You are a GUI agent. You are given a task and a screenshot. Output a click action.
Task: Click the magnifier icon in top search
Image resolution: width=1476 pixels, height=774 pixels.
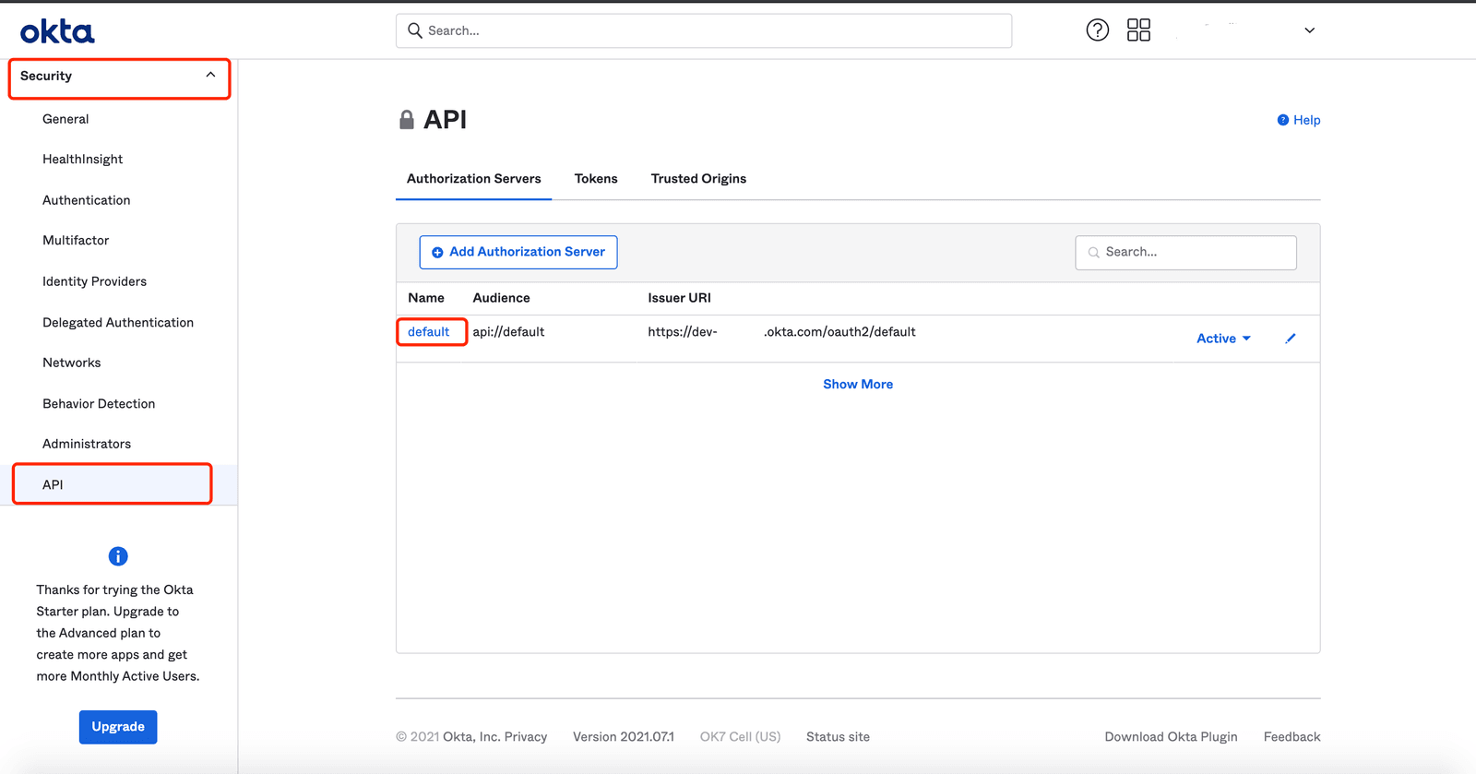tap(415, 30)
